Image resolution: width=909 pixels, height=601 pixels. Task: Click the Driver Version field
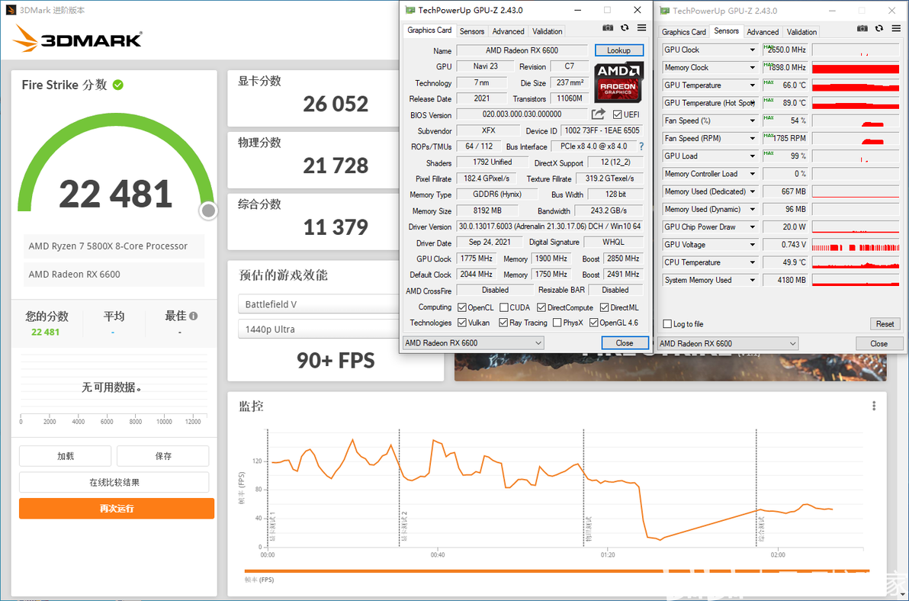[x=550, y=227]
